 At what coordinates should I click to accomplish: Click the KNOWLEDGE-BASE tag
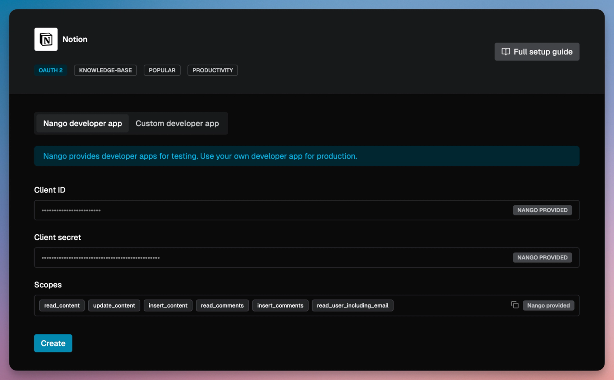tap(105, 70)
